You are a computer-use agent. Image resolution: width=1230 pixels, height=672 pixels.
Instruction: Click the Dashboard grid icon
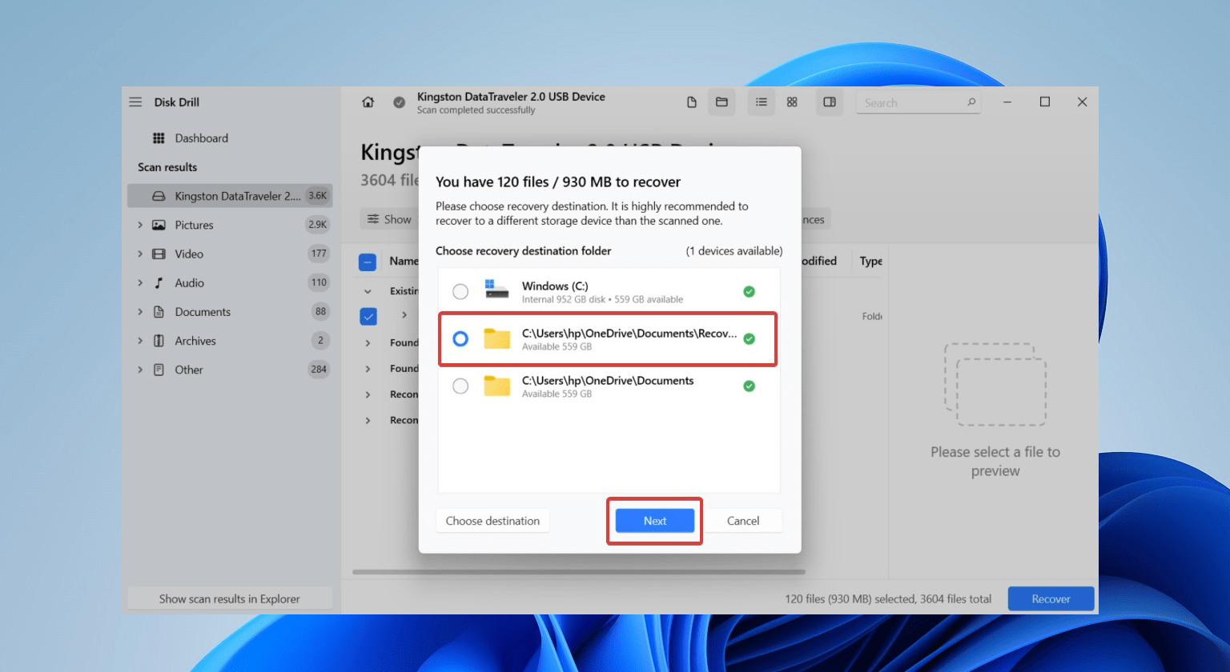159,138
